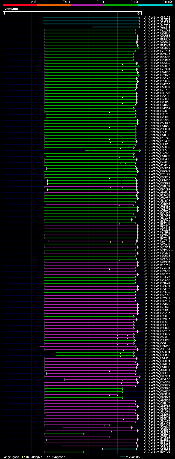Select the UniRef100_B9R9X1 label

point(157,171)
